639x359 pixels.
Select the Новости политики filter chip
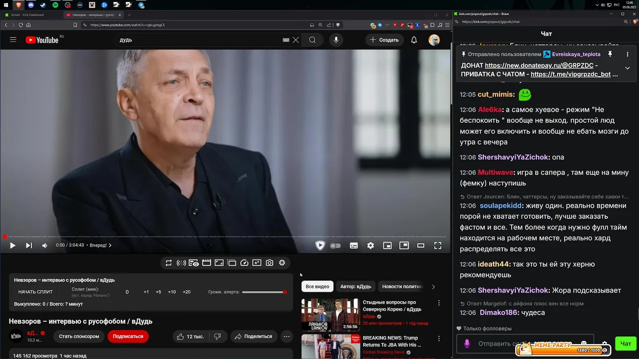pos(402,287)
